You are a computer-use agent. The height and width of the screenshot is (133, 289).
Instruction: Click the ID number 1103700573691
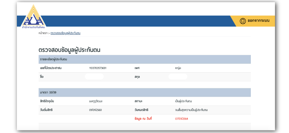[98, 68]
